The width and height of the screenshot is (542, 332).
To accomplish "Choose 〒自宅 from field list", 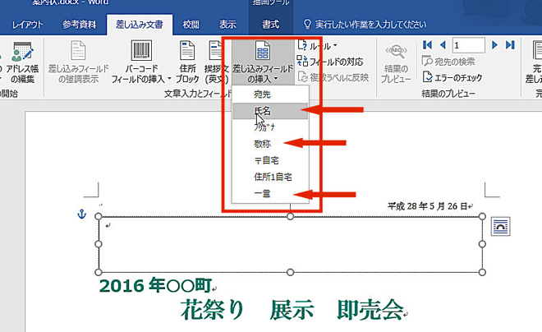I will pos(270,160).
